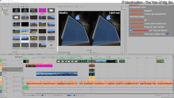This screenshot has width=174, height=98.
Task: Mute the first video track
Action: click(20, 59)
